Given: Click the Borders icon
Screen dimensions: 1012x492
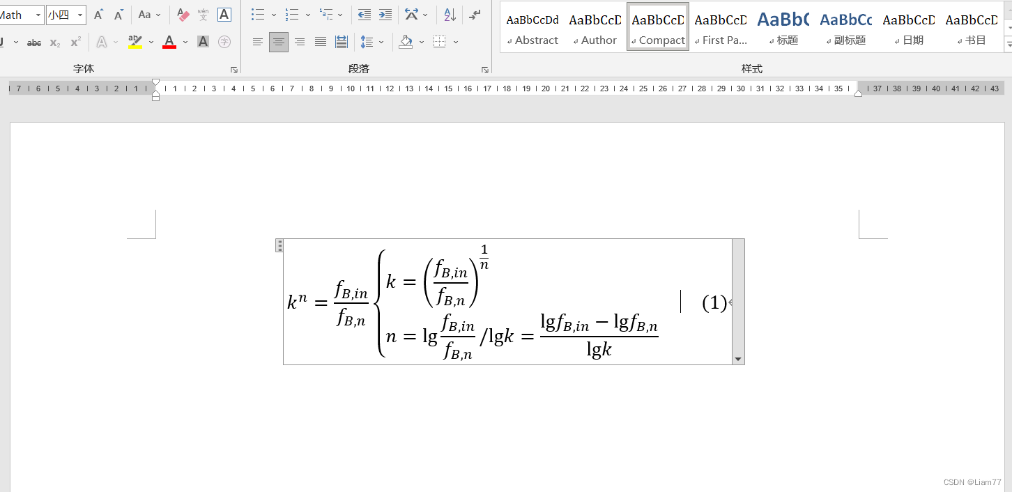Looking at the screenshot, I should pos(439,43).
